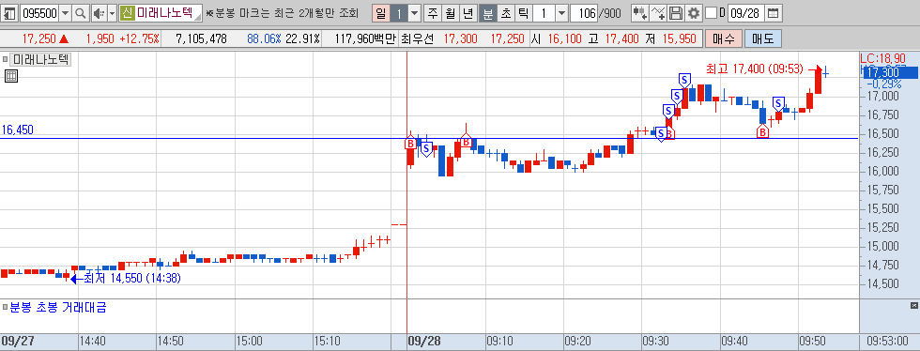Click the grid table icon under 미래나노텍
920x351 pixels.
[10, 76]
